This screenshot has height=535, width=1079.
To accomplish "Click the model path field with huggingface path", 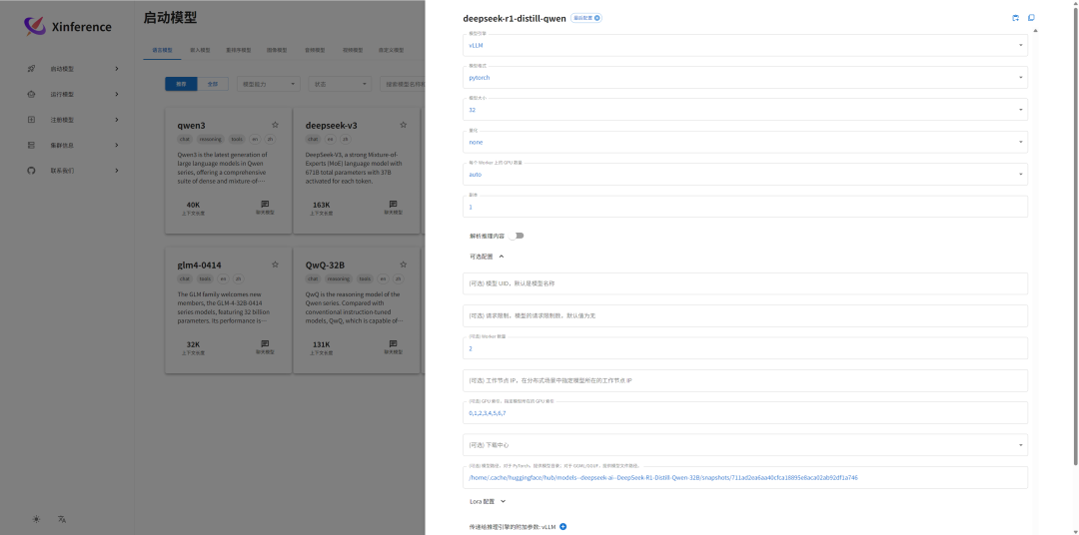I will tap(745, 477).
